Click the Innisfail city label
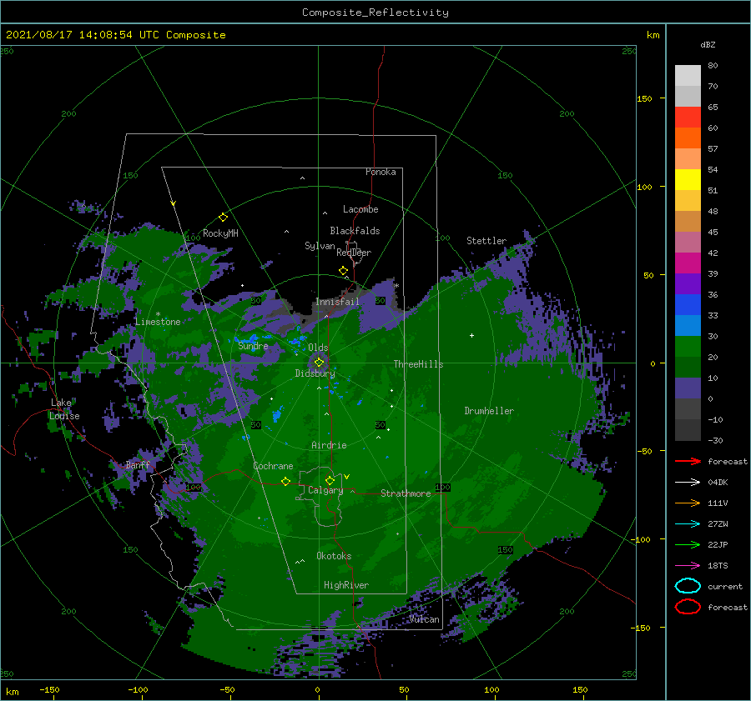 [x=337, y=302]
